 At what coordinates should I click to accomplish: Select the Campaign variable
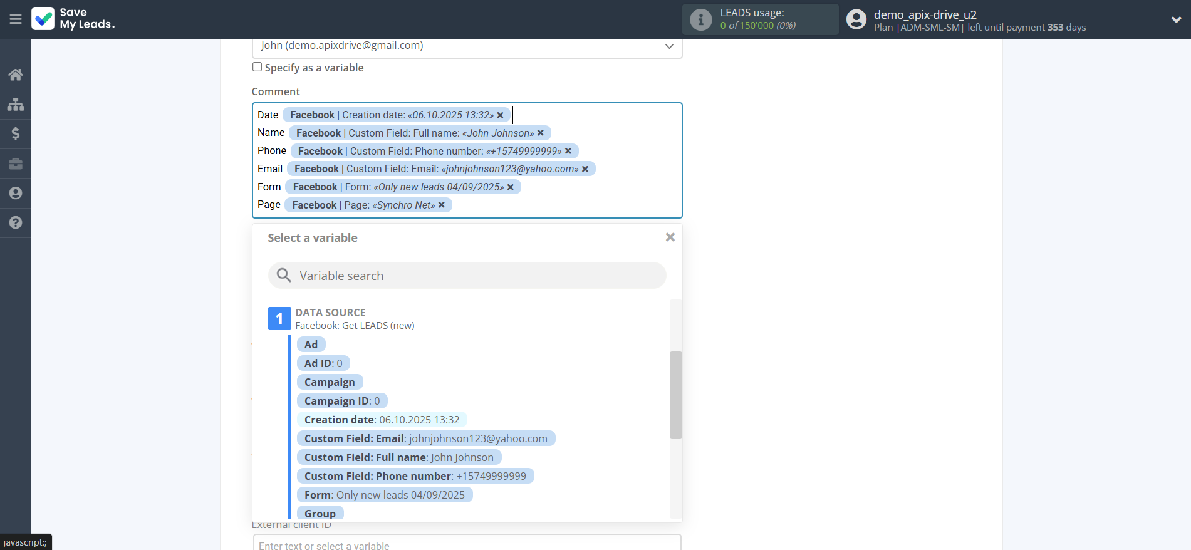coord(330,382)
